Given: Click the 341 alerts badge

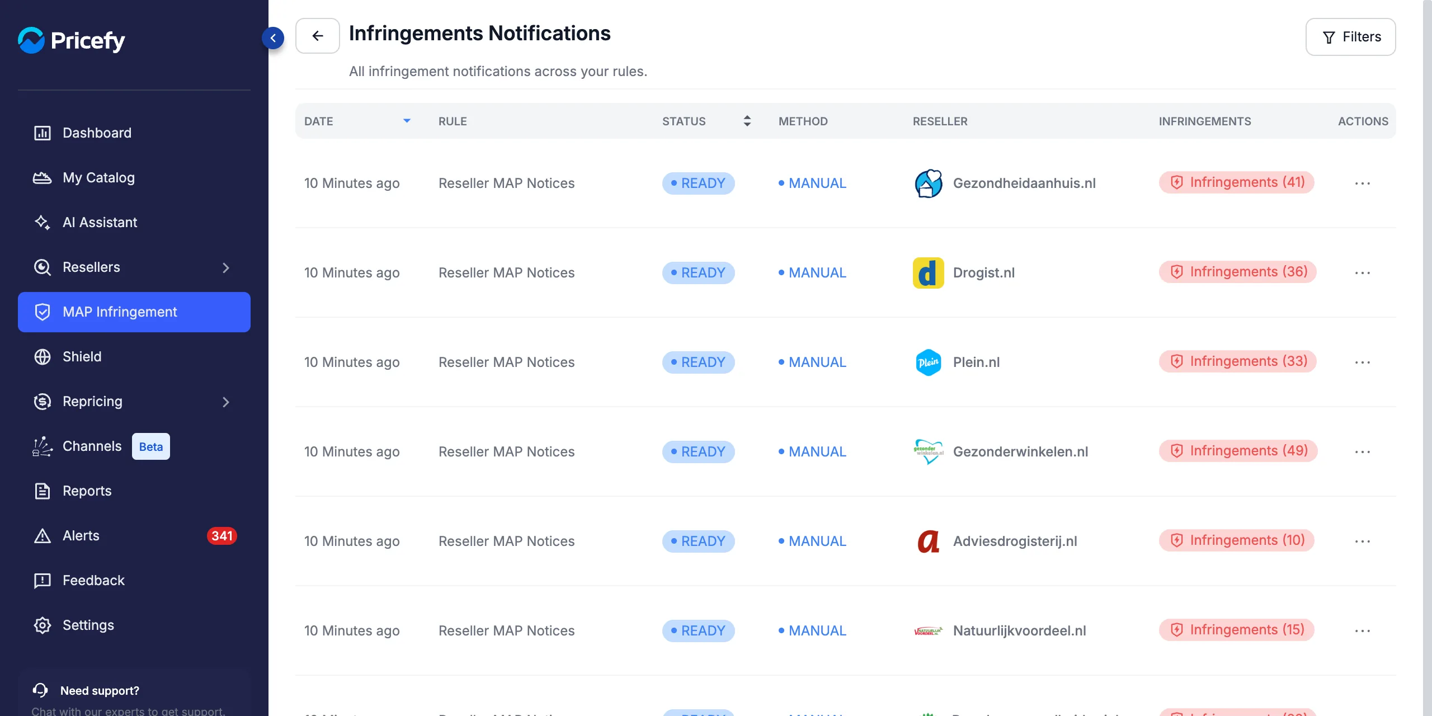Looking at the screenshot, I should coord(222,536).
